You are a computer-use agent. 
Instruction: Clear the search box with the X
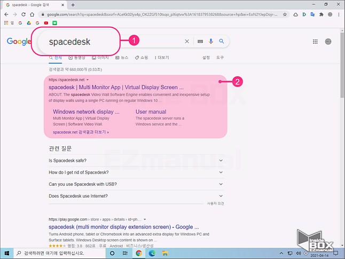tap(187, 41)
